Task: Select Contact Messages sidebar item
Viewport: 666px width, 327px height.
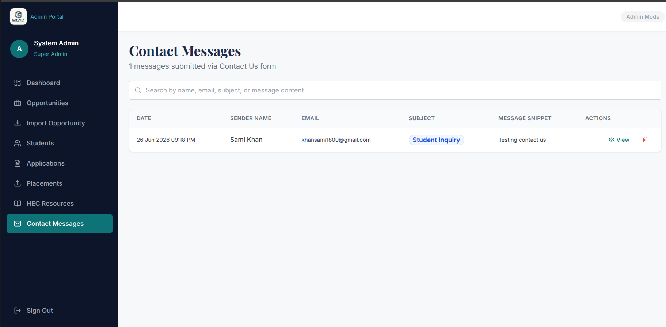Action: [60, 224]
